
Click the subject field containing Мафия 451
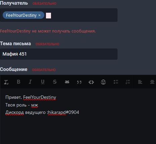[59, 54]
